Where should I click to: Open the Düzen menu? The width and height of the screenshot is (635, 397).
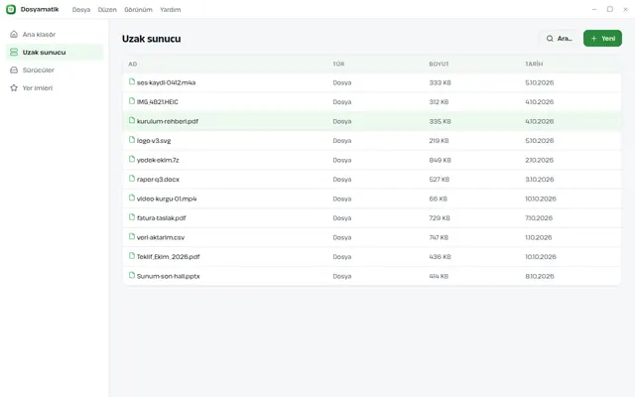(x=107, y=9)
